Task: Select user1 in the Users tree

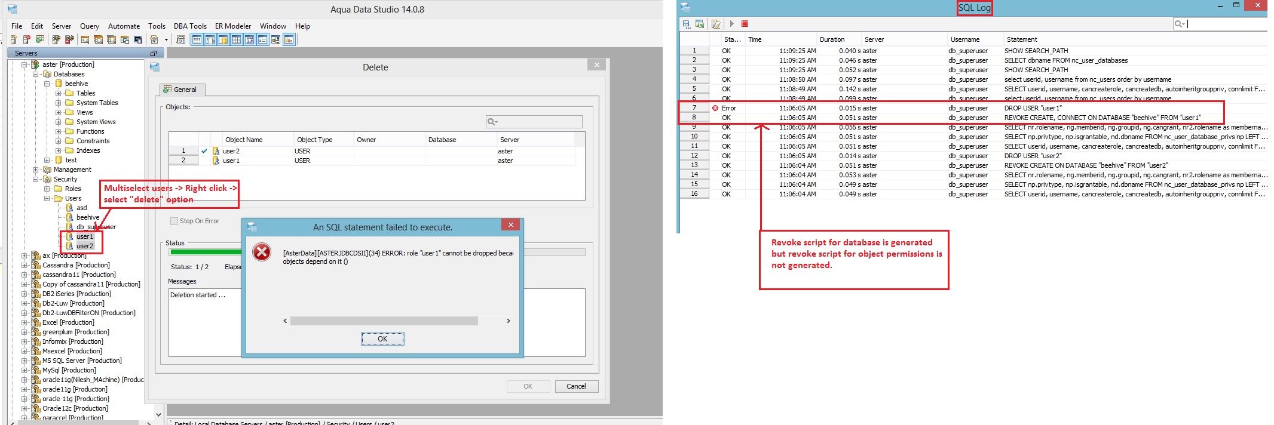Action: (85, 236)
